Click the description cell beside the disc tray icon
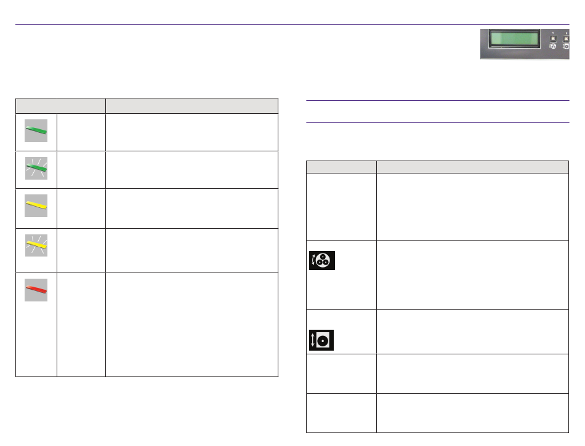 [x=472, y=332]
